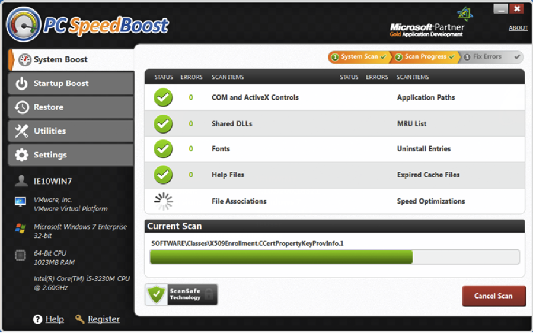Open the Register link
This screenshot has width=533, height=333.
104,319
